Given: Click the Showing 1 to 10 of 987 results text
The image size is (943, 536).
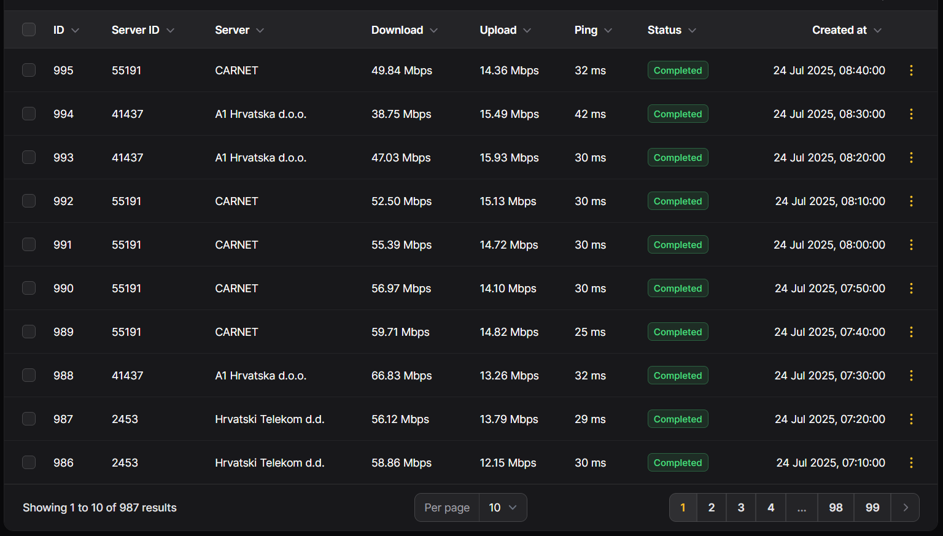Looking at the screenshot, I should (x=99, y=508).
